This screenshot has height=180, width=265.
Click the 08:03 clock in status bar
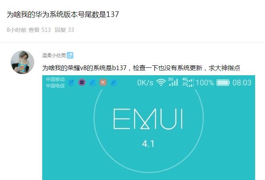point(242,83)
